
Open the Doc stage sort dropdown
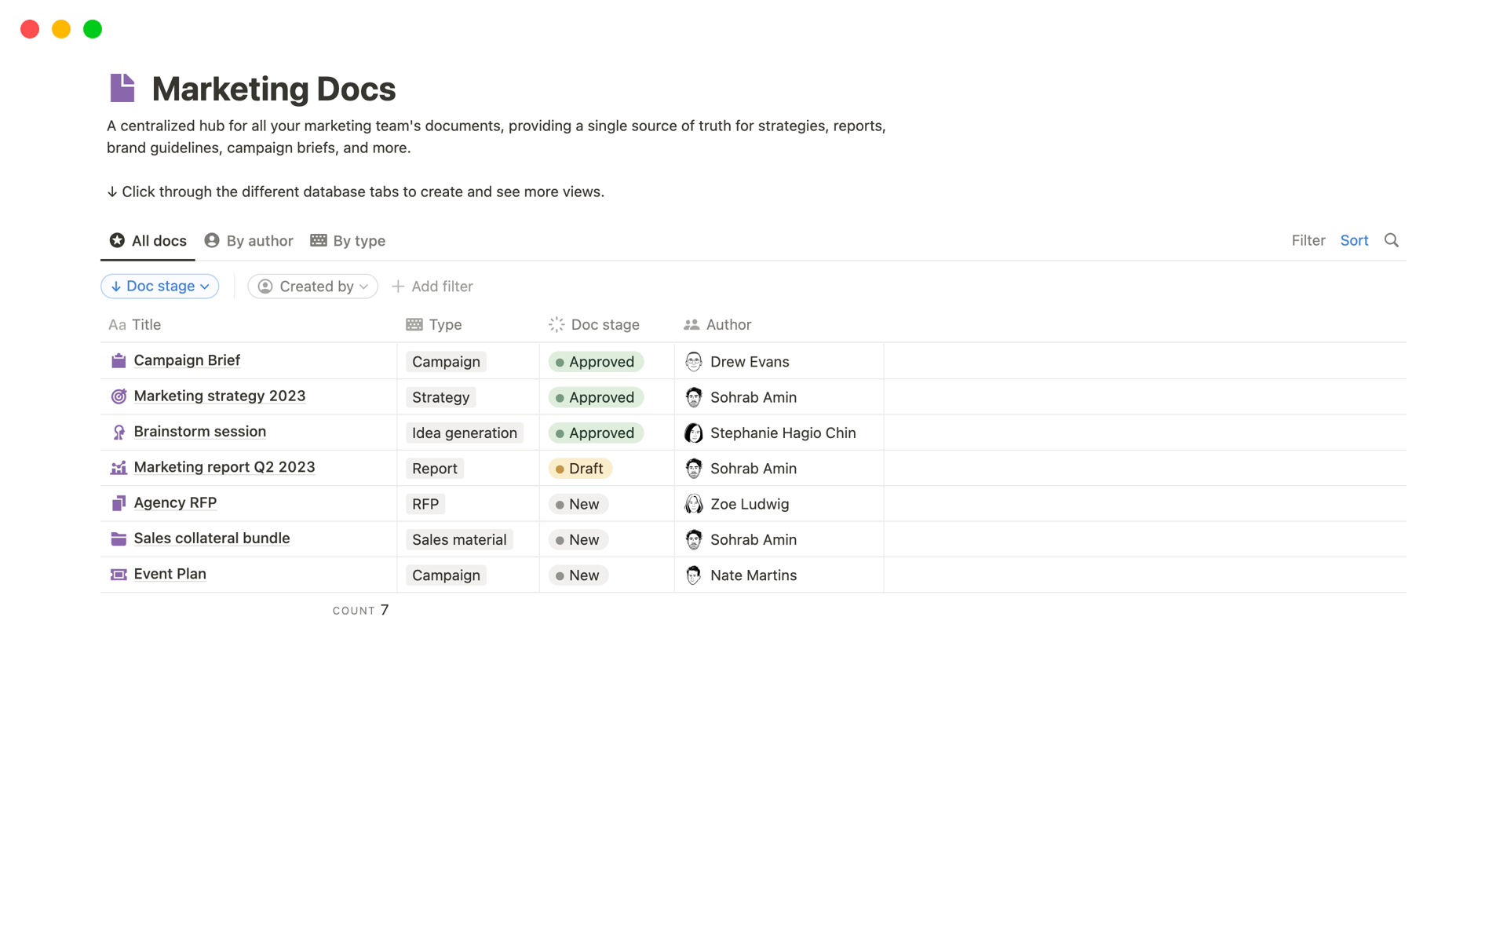tap(160, 287)
